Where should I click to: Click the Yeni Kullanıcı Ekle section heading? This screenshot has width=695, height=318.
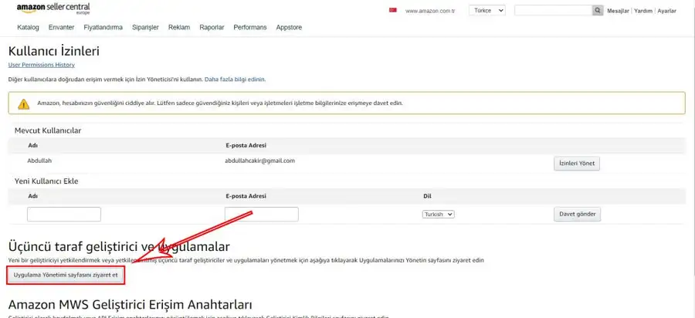(46, 181)
